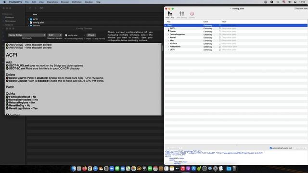Open the File menu
Viewport: 308px width, 173px height.
tap(27, 2)
